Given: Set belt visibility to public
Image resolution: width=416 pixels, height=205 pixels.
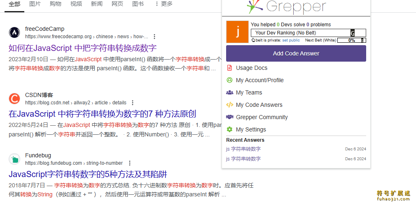Looking at the screenshot, I should pyautogui.click(x=291, y=40).
